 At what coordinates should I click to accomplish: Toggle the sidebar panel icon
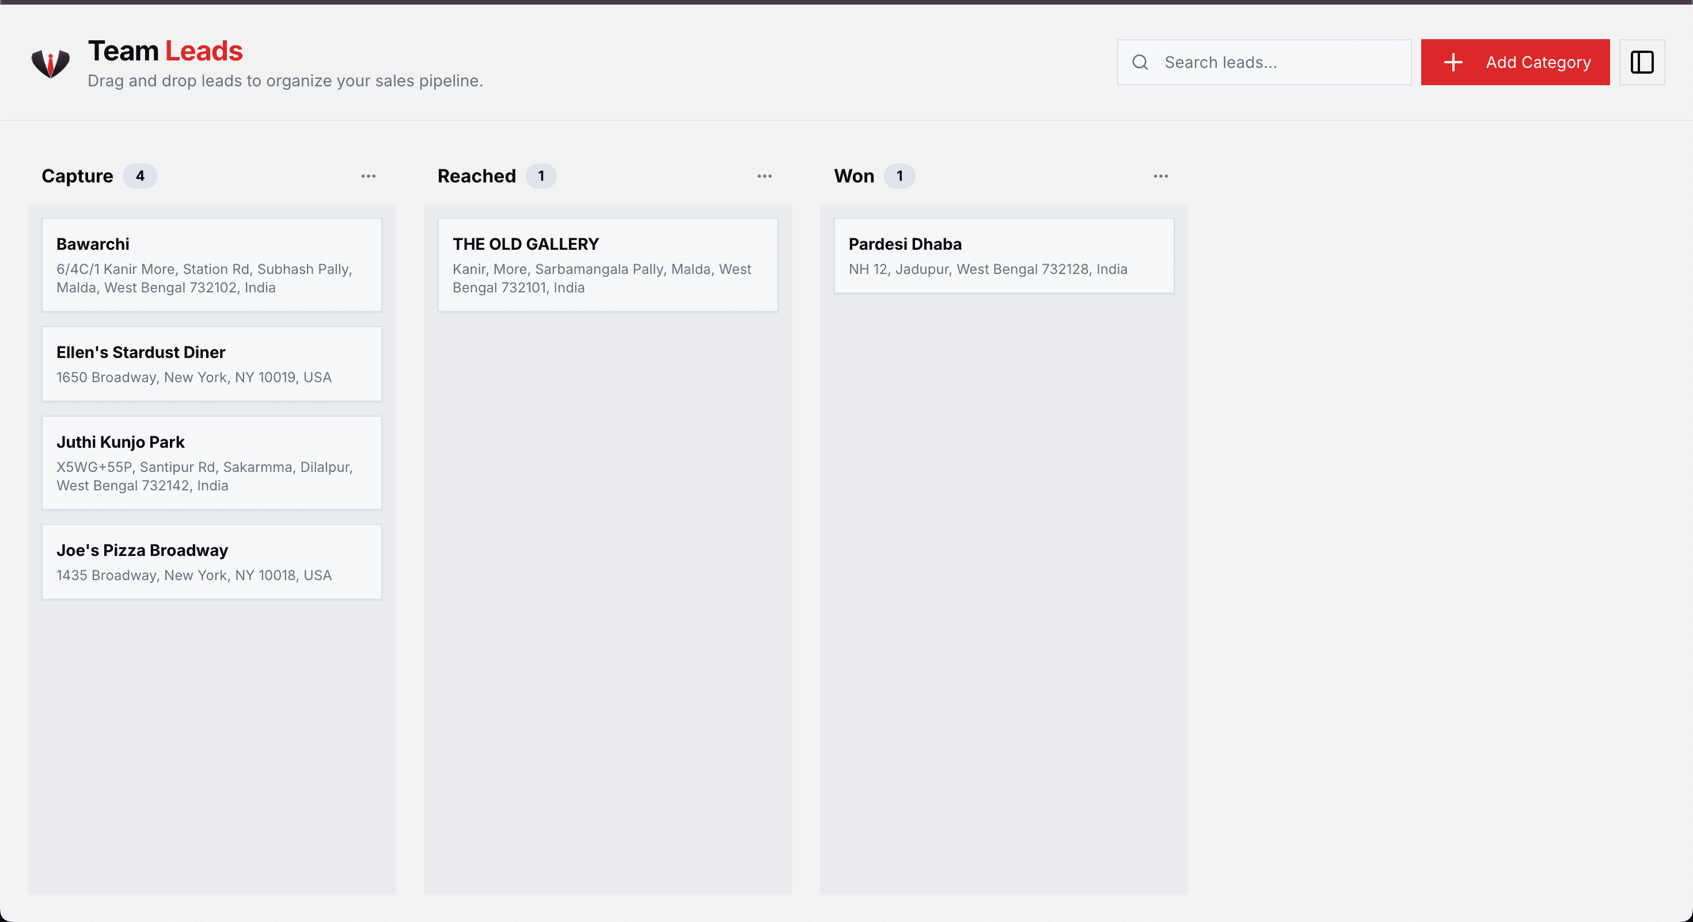pos(1641,62)
